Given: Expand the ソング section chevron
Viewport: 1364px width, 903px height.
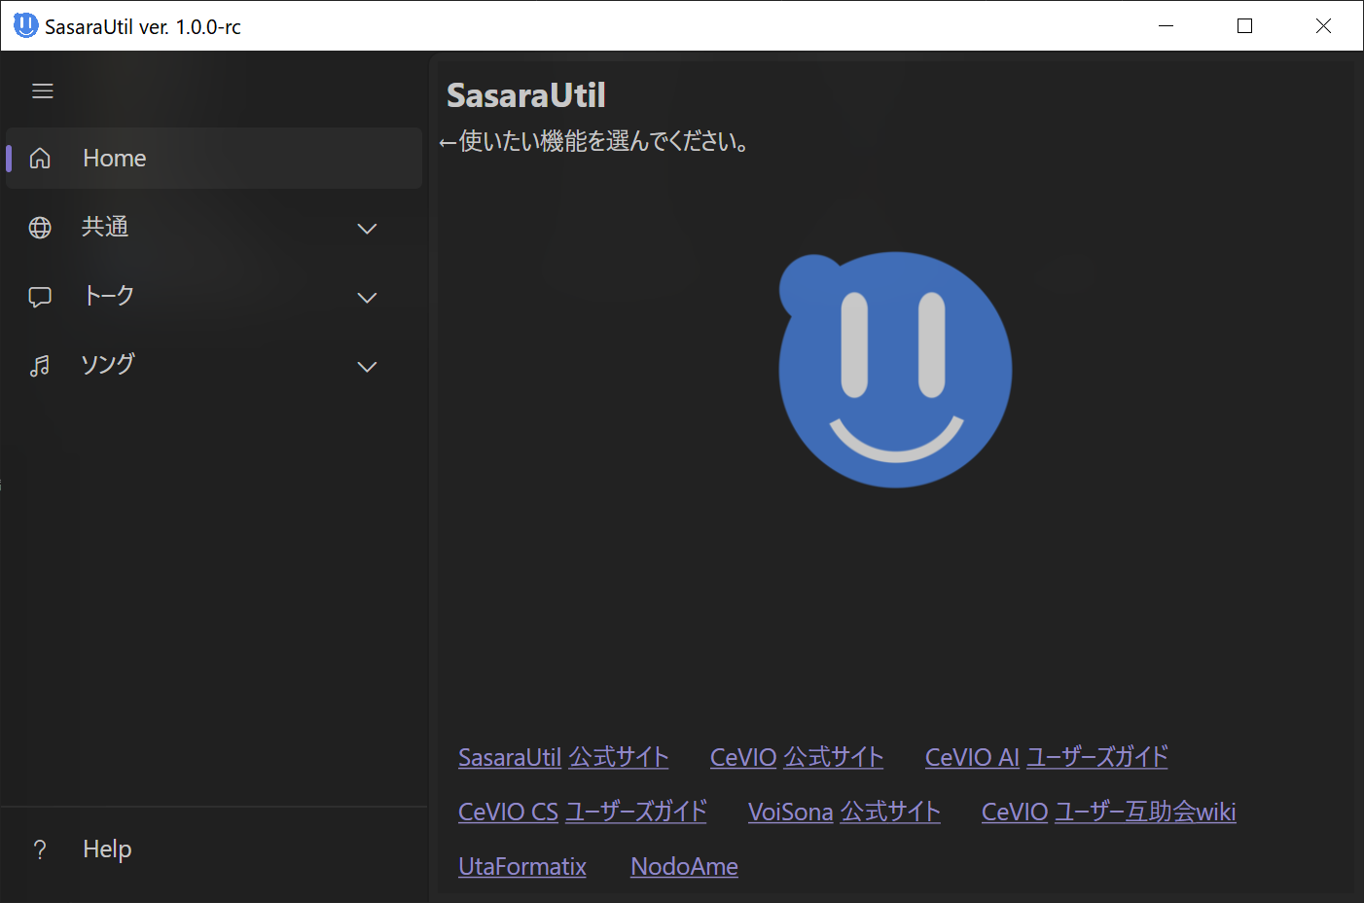Looking at the screenshot, I should (367, 367).
